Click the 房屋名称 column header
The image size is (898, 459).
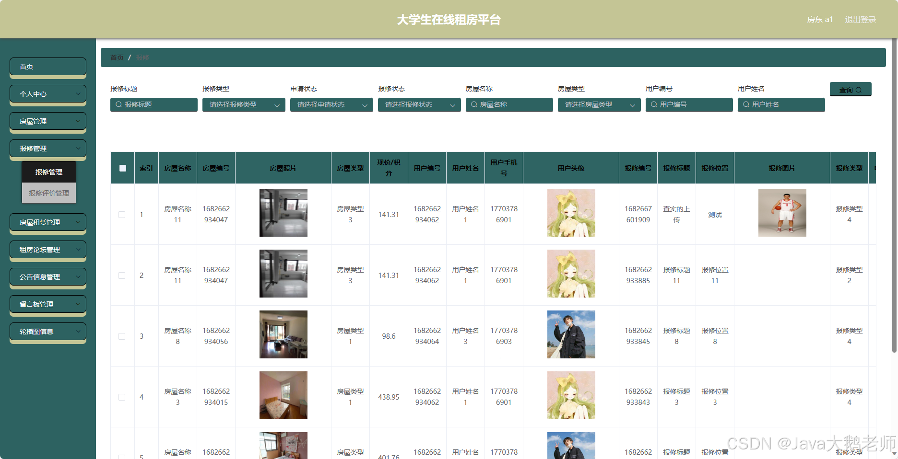coord(177,168)
